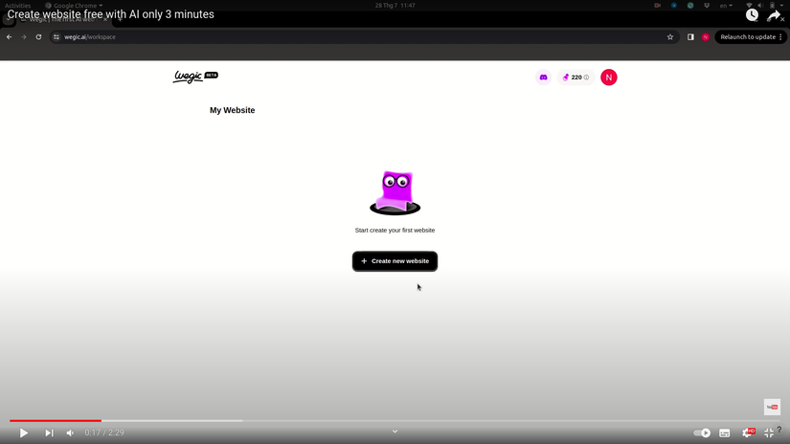Expand chevron below the video controls
The width and height of the screenshot is (790, 444).
coord(395,432)
